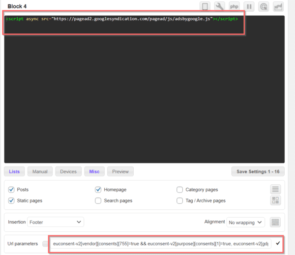Uncheck the Homepage checkbox

(98, 190)
